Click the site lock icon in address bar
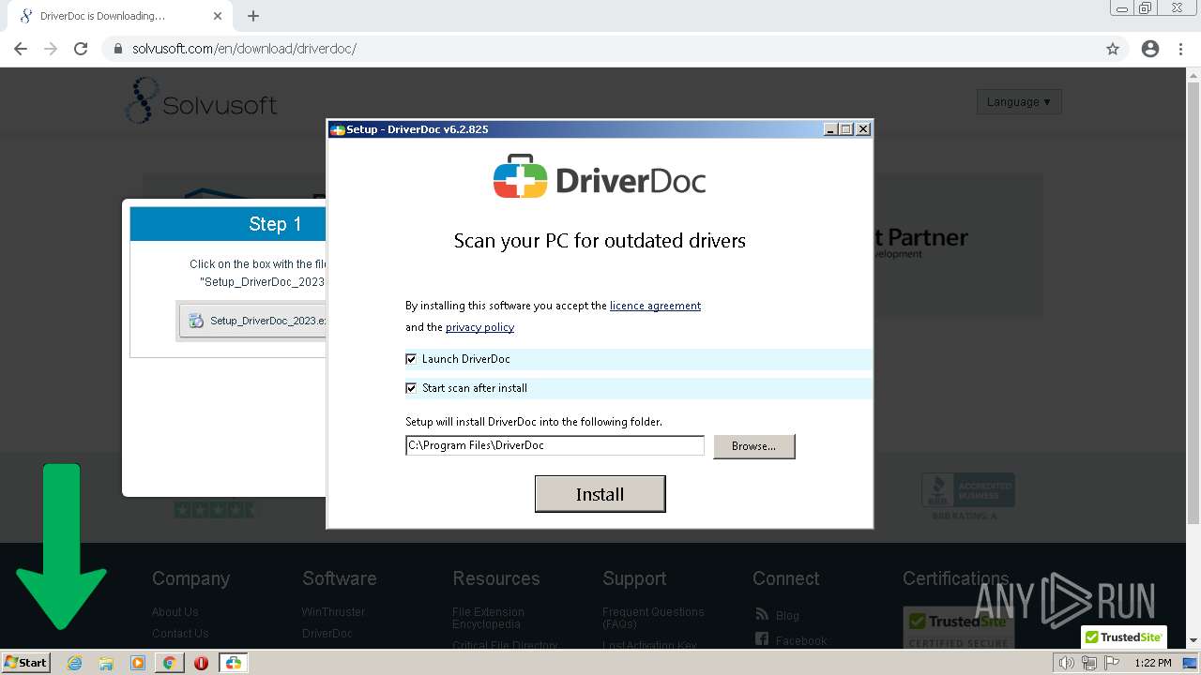 pos(118,49)
